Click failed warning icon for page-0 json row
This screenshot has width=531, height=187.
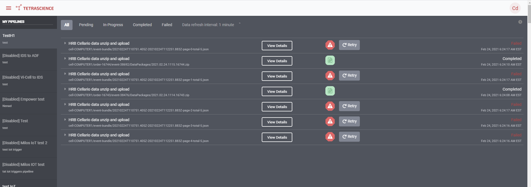coord(330,45)
